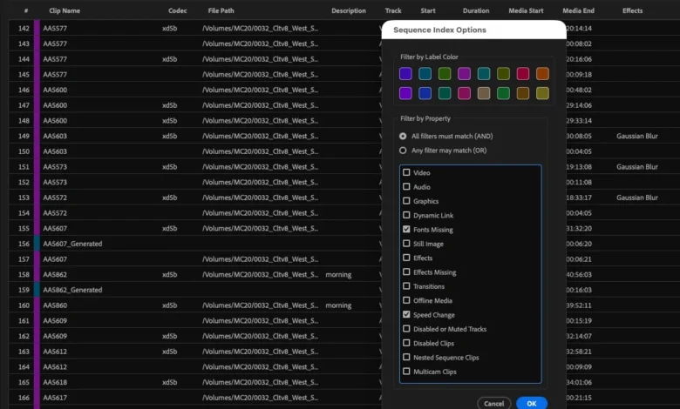This screenshot has height=409, width=680.
Task: Cancel the Sequence Index Options dialog
Action: click(493, 403)
